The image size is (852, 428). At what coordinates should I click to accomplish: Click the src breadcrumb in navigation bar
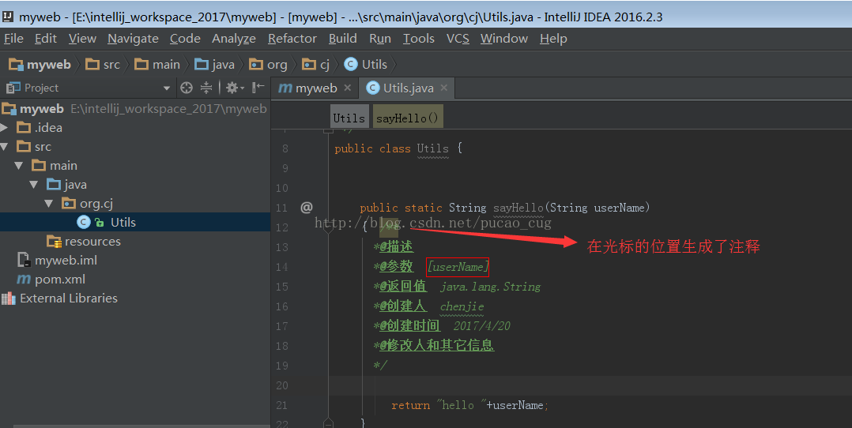pyautogui.click(x=104, y=65)
